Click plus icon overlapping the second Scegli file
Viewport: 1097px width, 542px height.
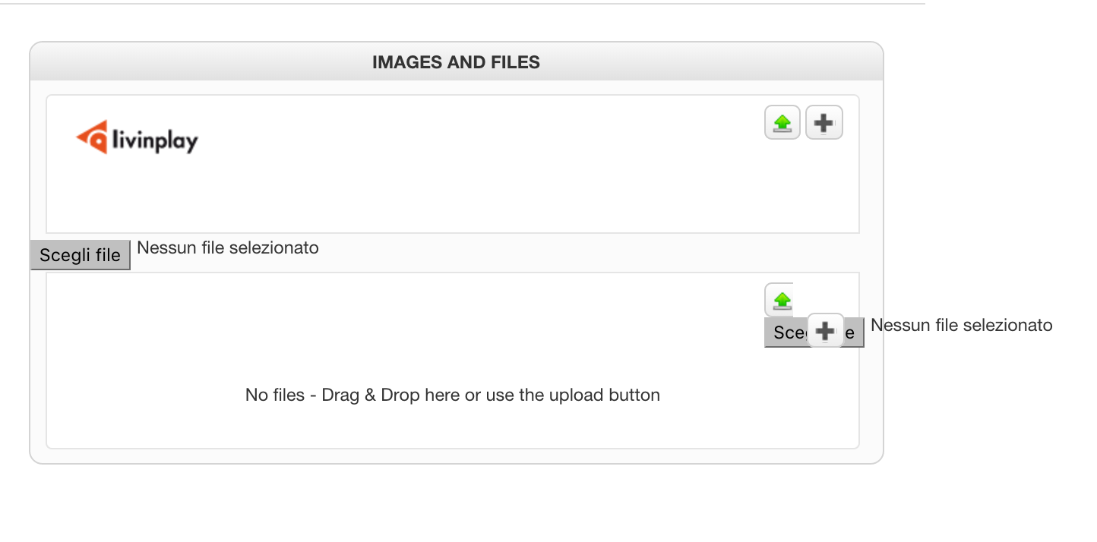825,331
